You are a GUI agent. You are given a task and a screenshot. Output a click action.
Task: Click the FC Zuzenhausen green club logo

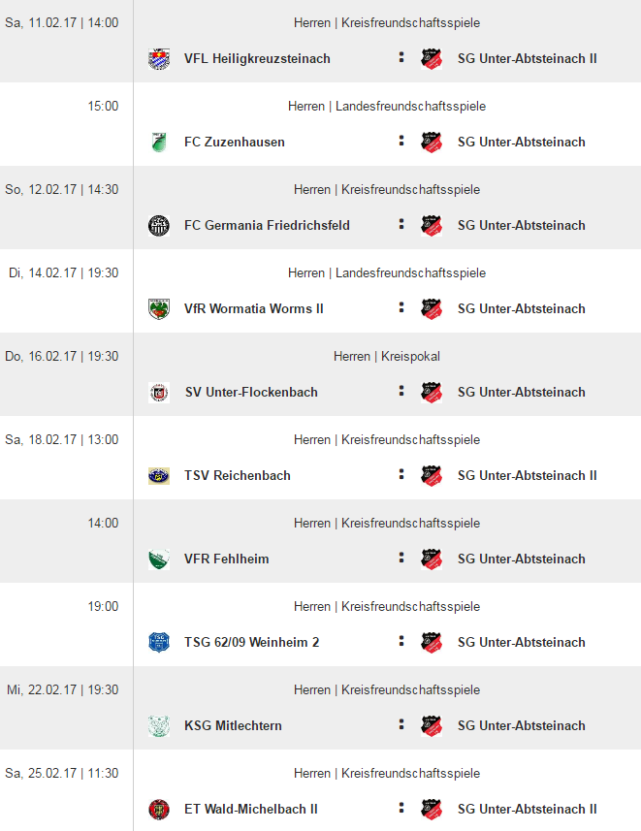coord(158,142)
